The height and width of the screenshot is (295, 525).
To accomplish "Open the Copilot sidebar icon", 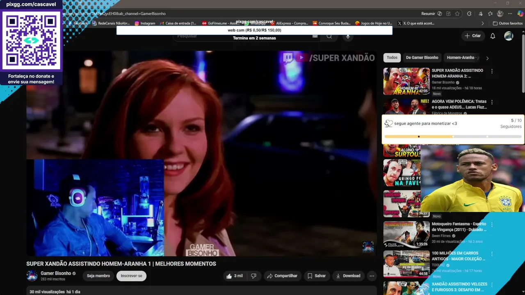I will pyautogui.click(x=520, y=14).
